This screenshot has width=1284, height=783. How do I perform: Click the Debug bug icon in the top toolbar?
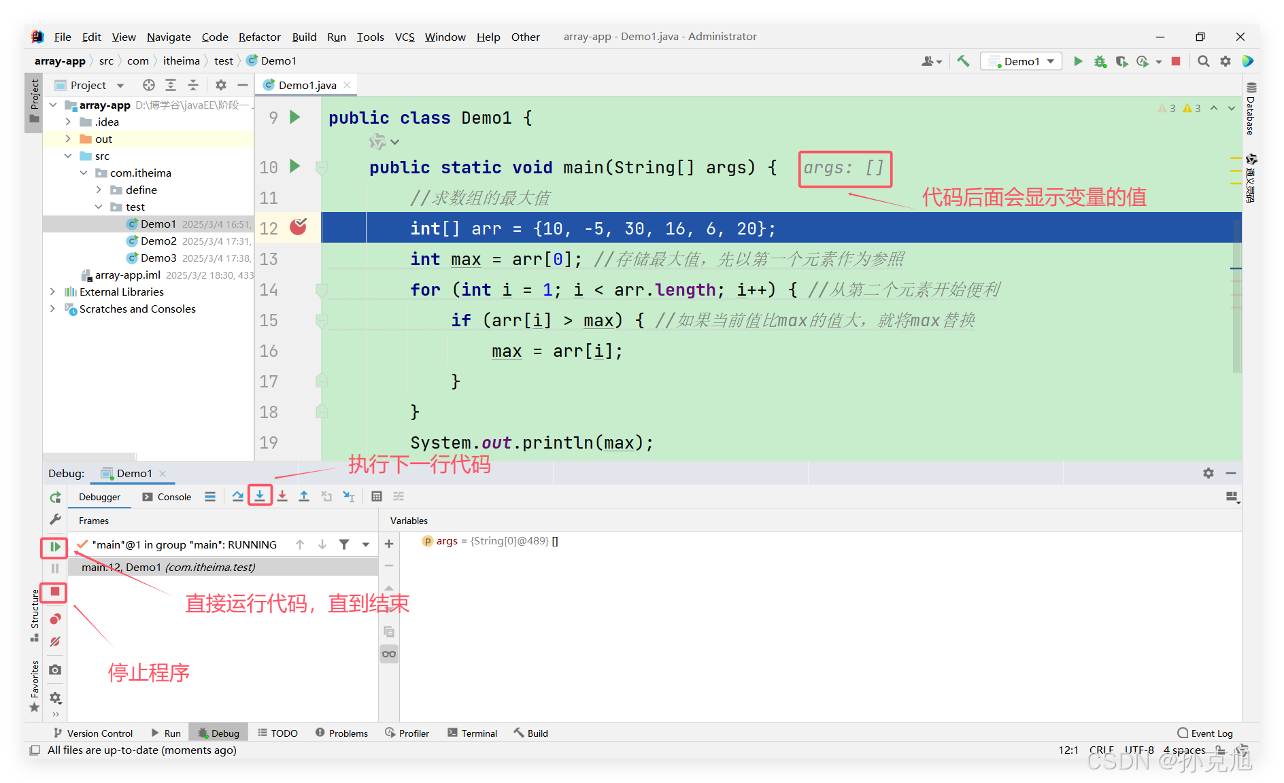click(1100, 61)
